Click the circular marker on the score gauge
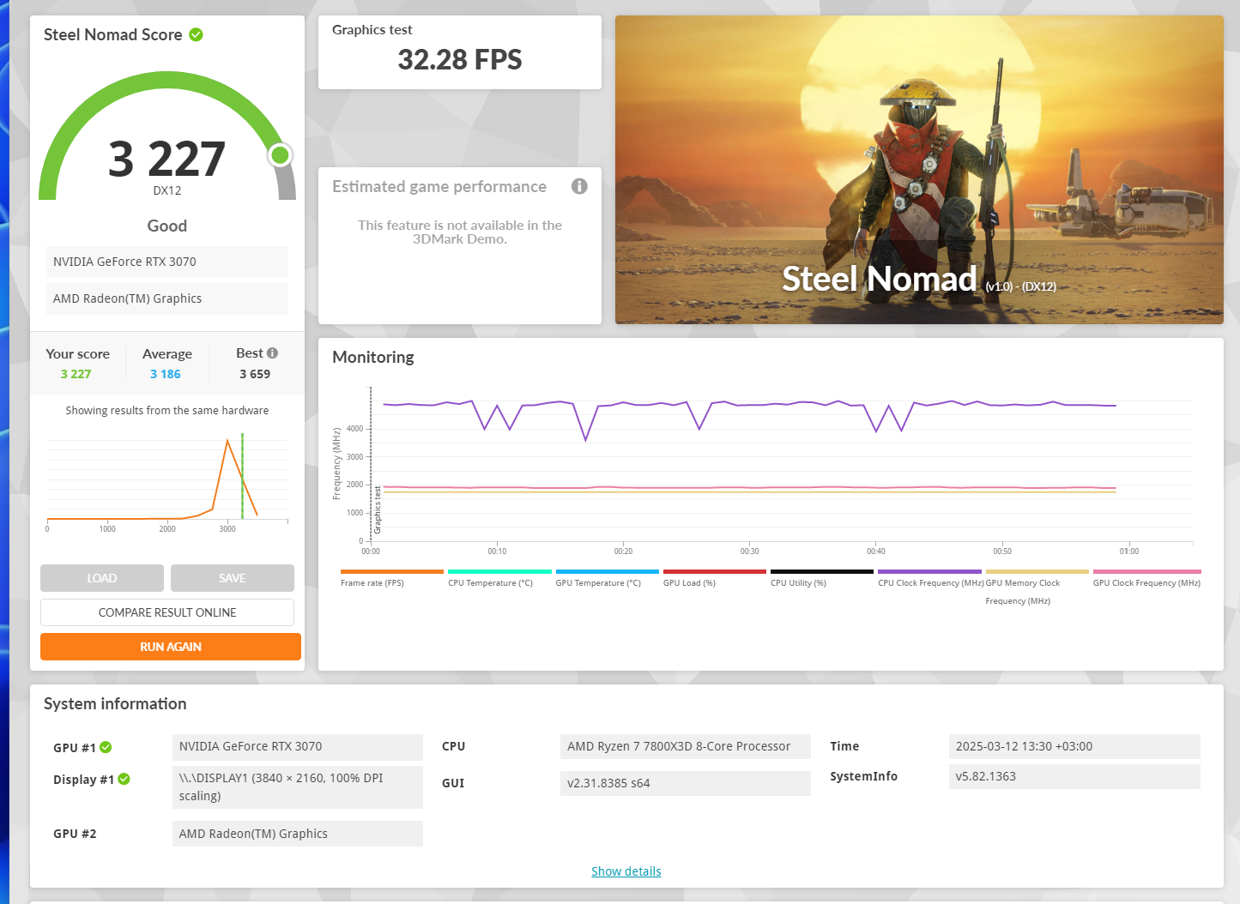The height and width of the screenshot is (904, 1240). pos(280,155)
